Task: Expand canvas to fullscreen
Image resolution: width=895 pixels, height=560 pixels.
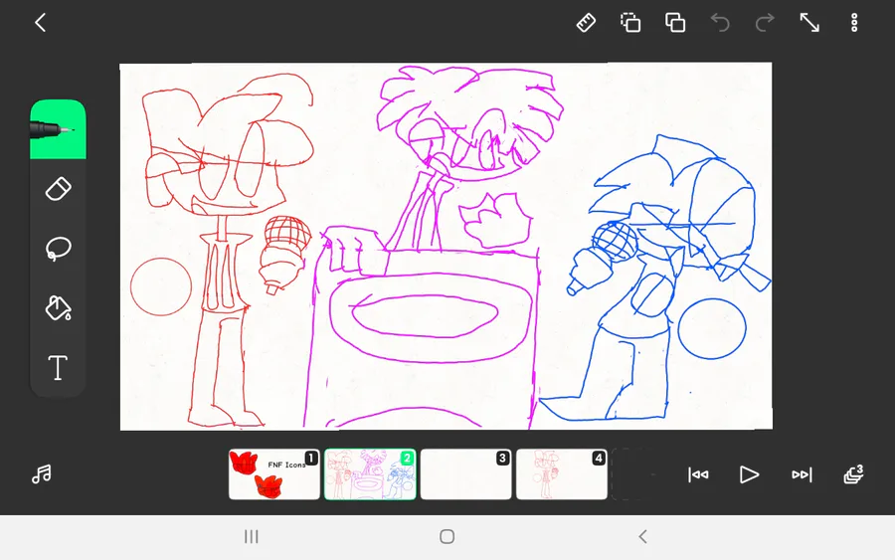Action: coord(809,23)
